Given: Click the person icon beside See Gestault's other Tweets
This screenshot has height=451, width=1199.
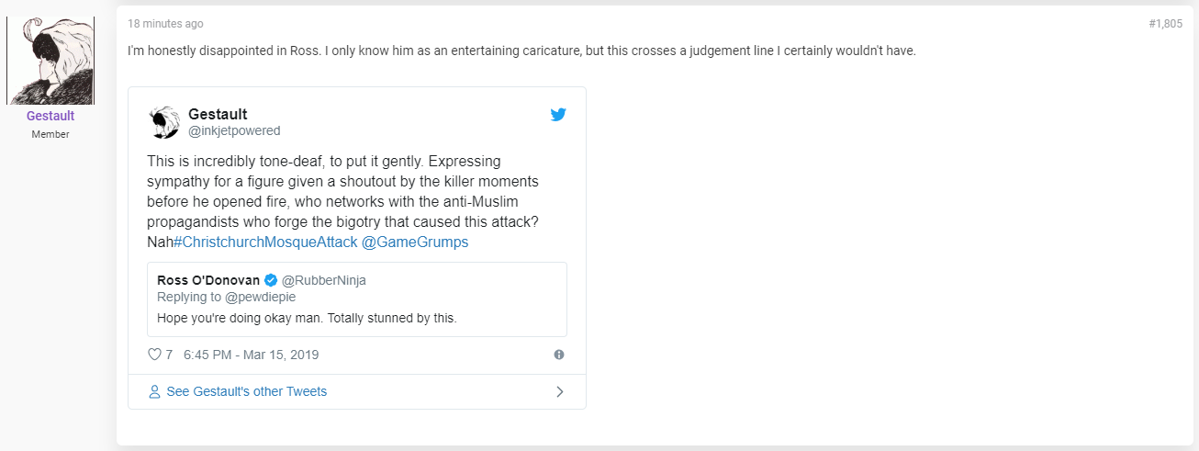Looking at the screenshot, I should click(154, 391).
